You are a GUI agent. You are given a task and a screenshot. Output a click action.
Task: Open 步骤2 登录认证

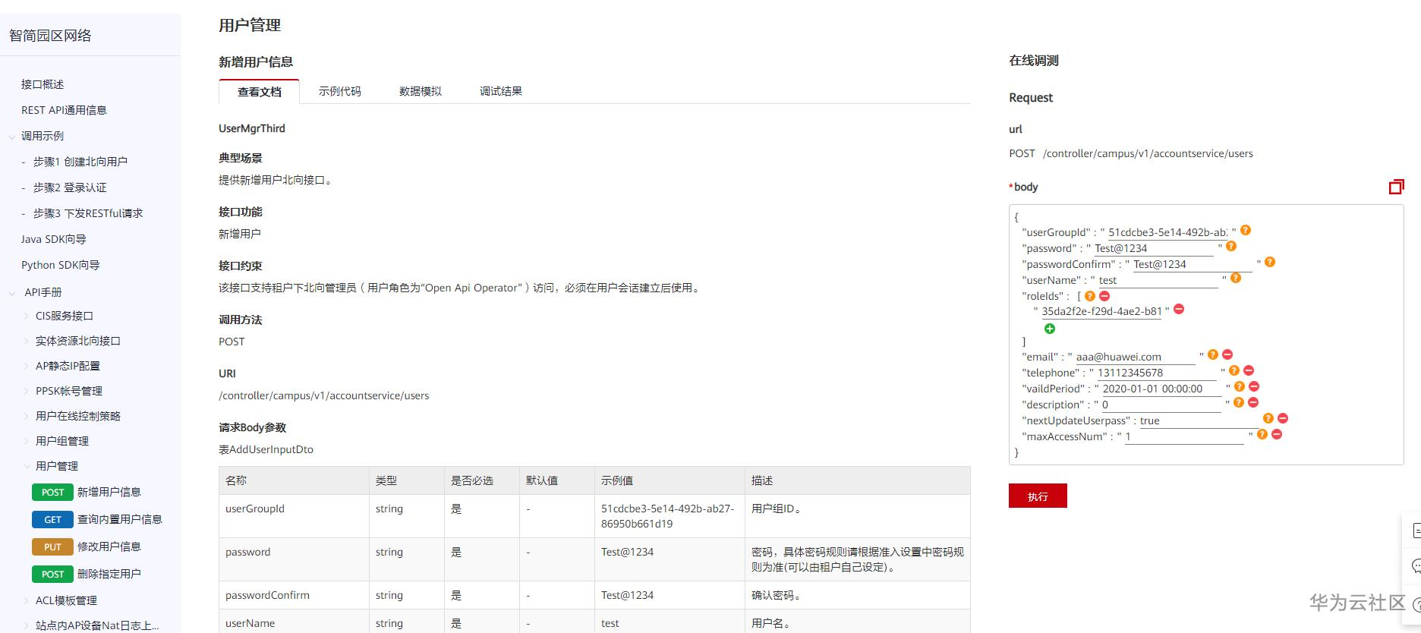point(70,187)
